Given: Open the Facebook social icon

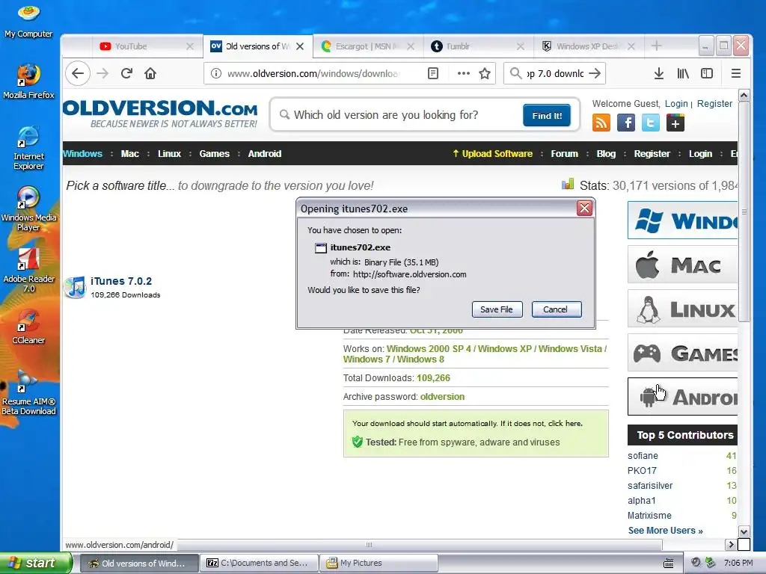Looking at the screenshot, I should coord(626,123).
